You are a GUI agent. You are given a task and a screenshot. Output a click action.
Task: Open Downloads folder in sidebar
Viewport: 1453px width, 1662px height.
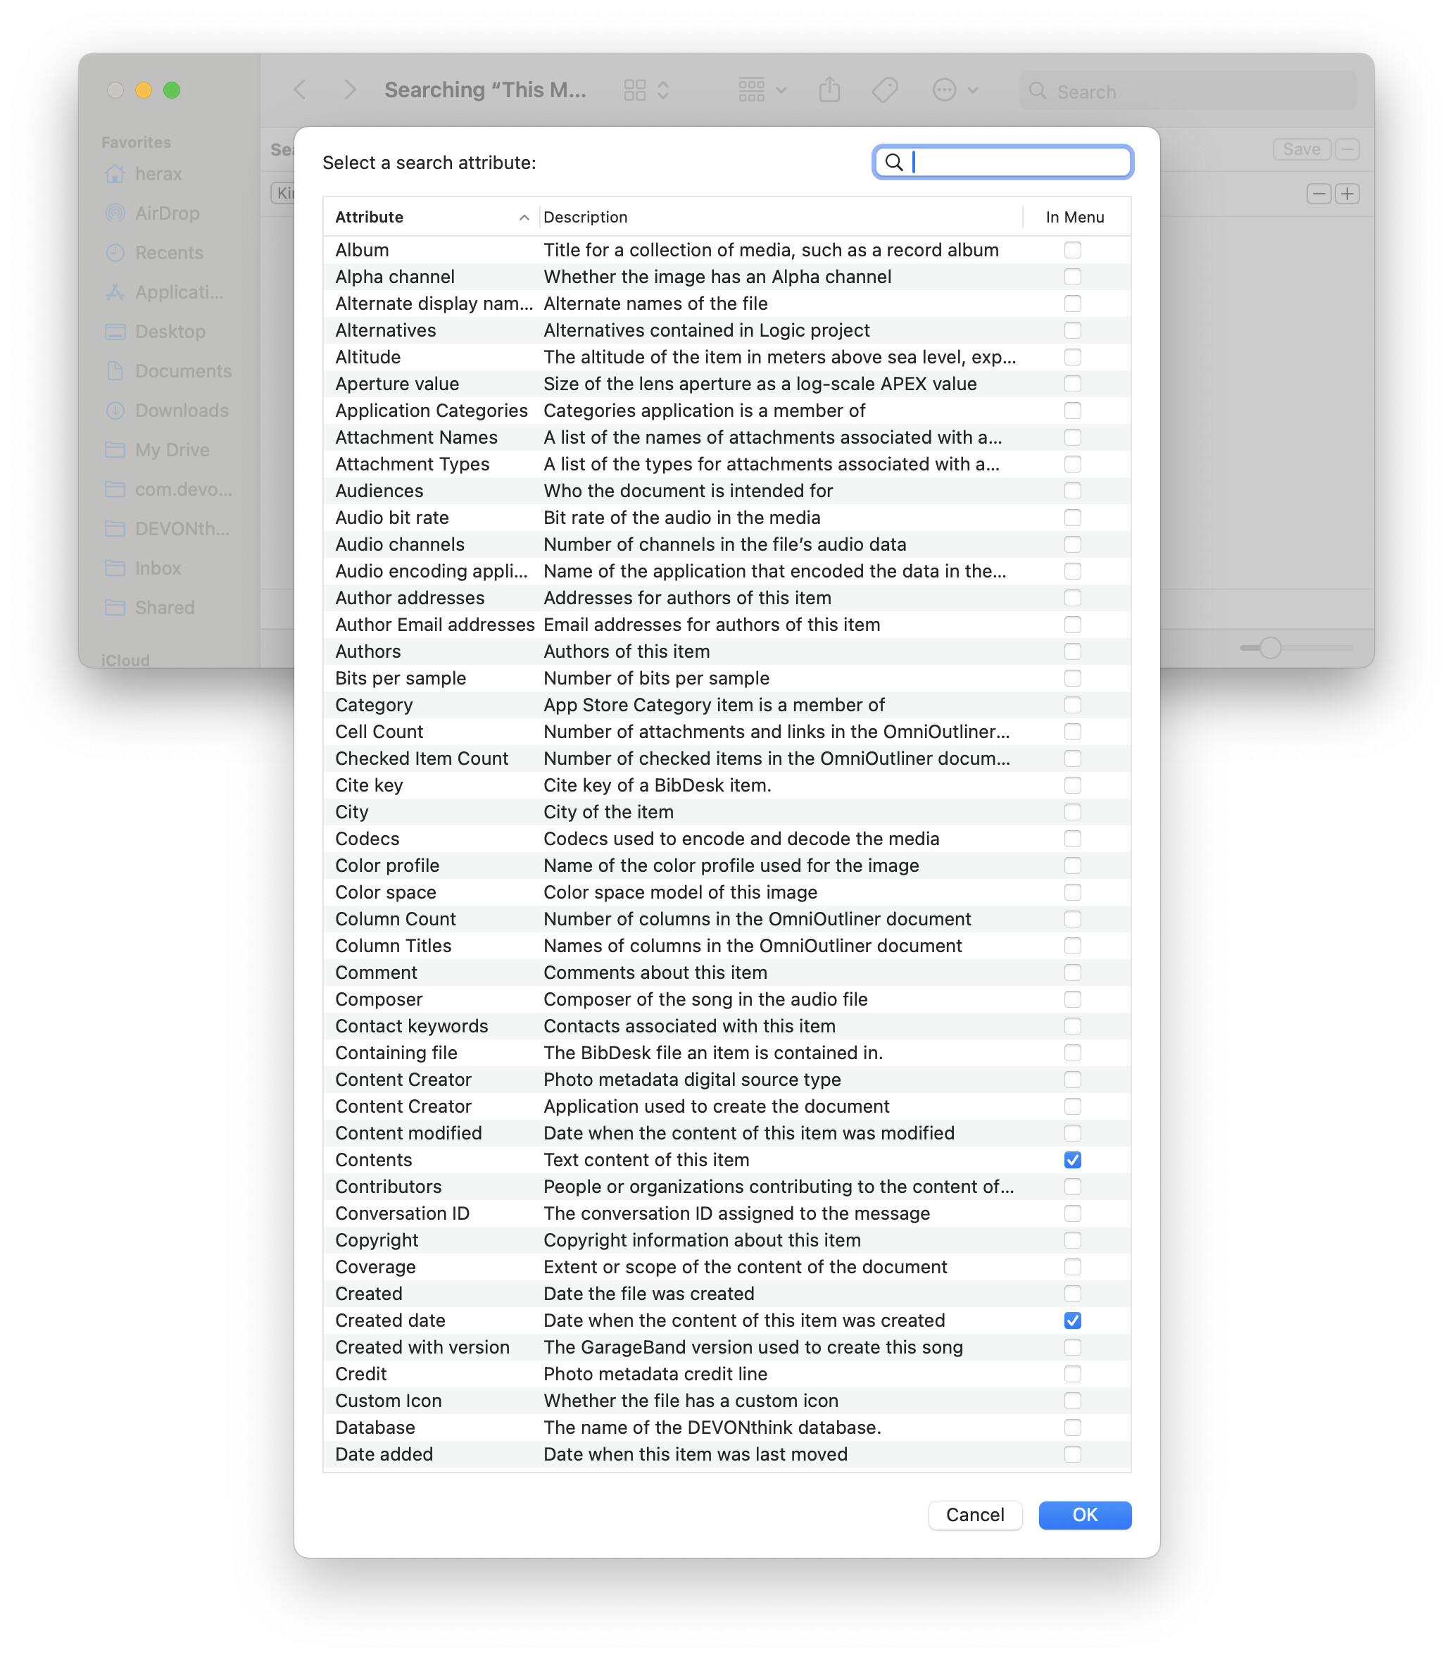[x=182, y=411]
